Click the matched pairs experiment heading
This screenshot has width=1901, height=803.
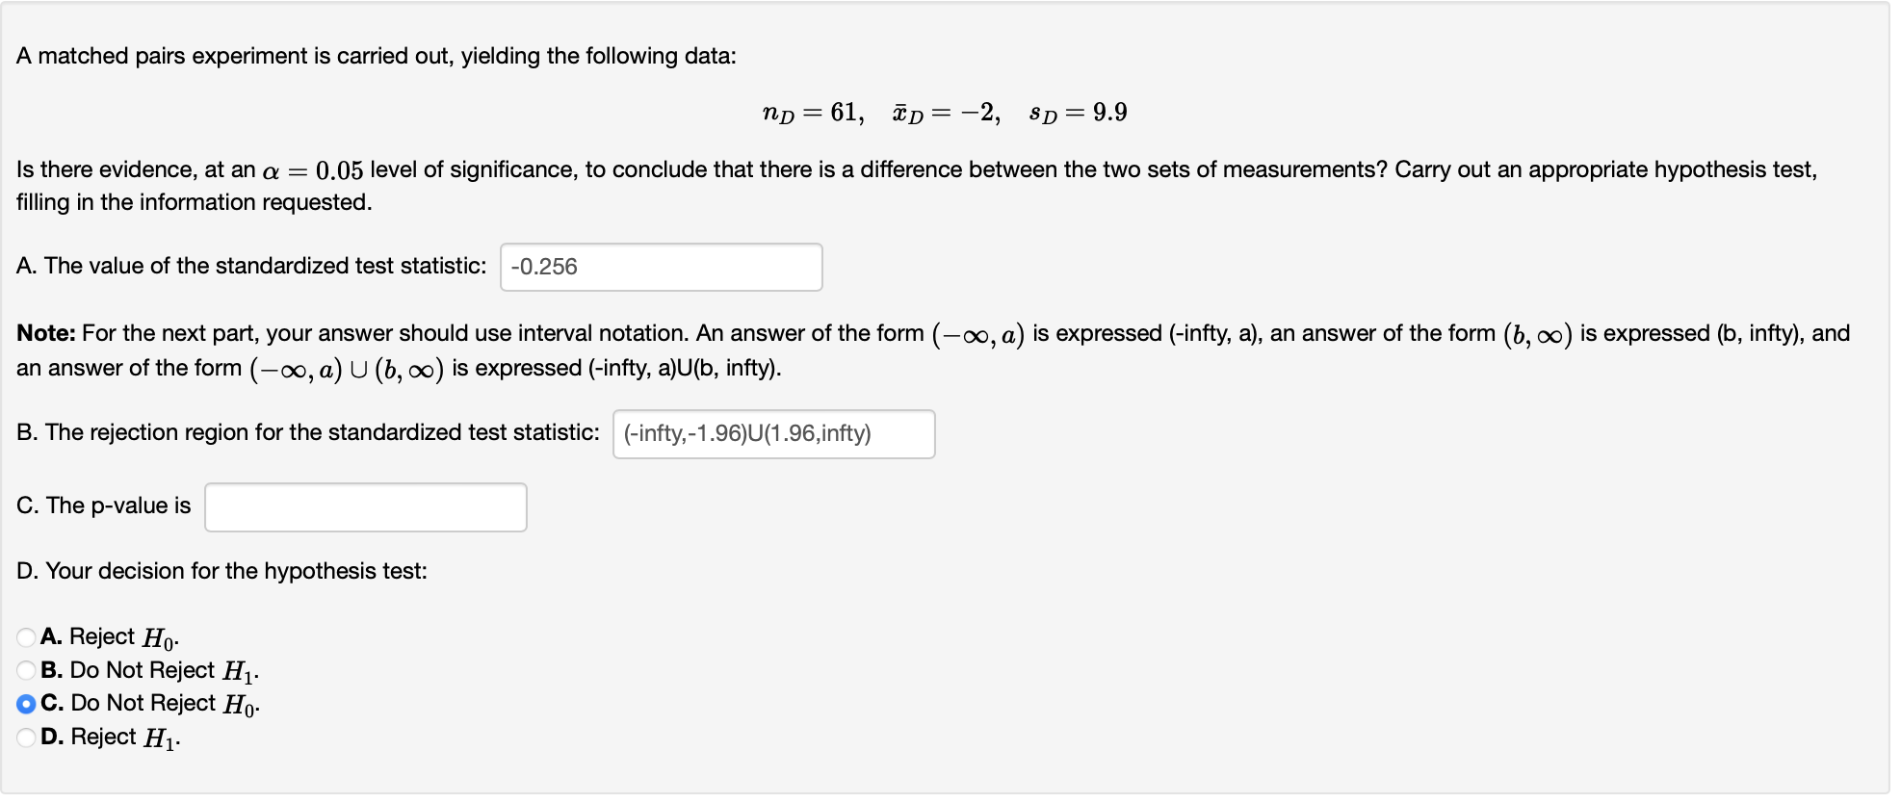[376, 56]
